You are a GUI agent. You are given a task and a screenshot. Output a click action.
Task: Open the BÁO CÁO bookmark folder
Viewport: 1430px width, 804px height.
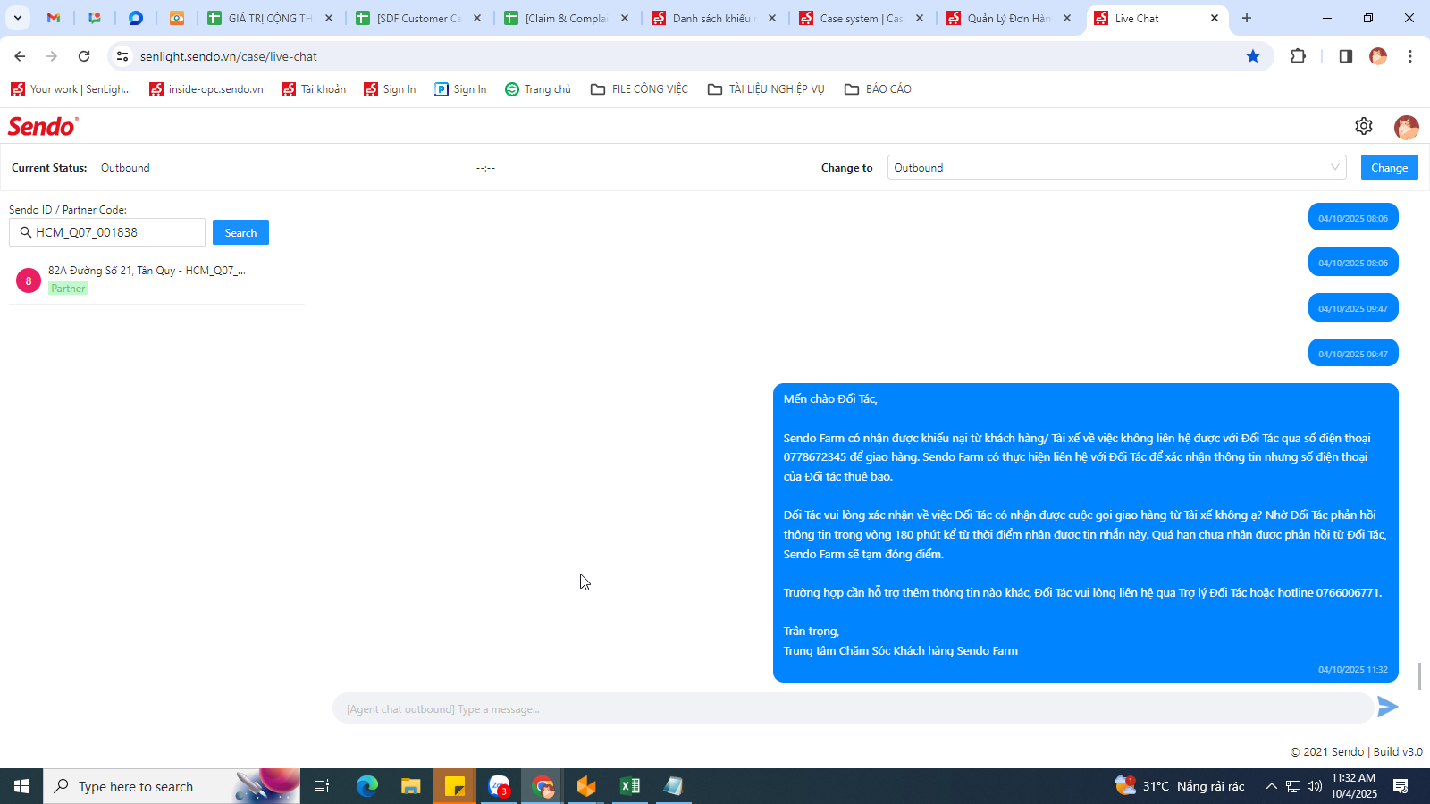(878, 89)
